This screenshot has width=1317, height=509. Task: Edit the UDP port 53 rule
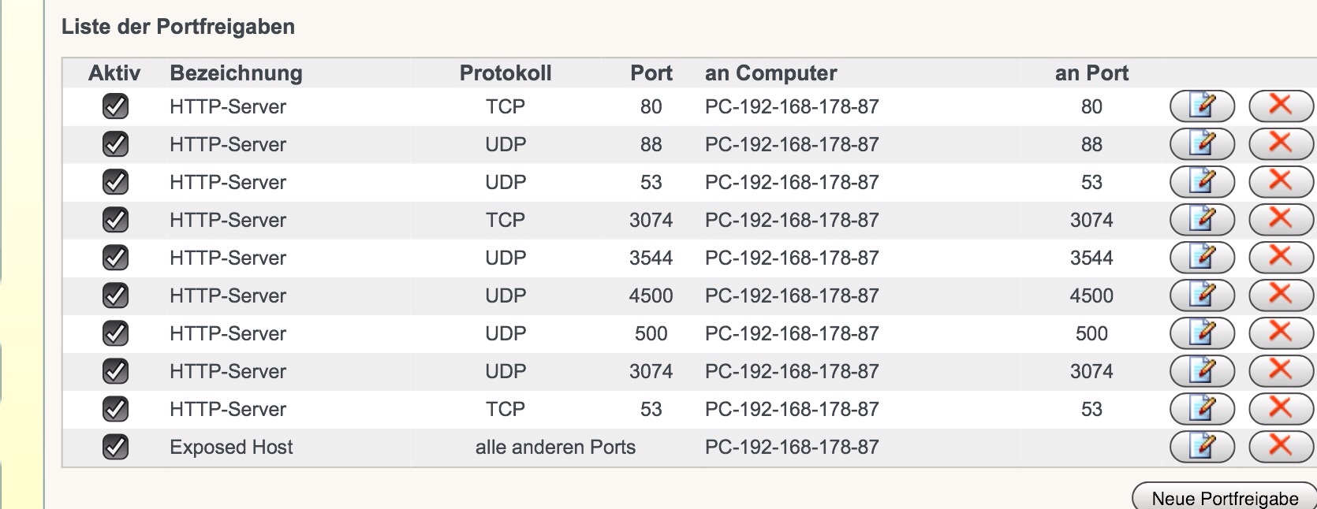click(x=1201, y=181)
